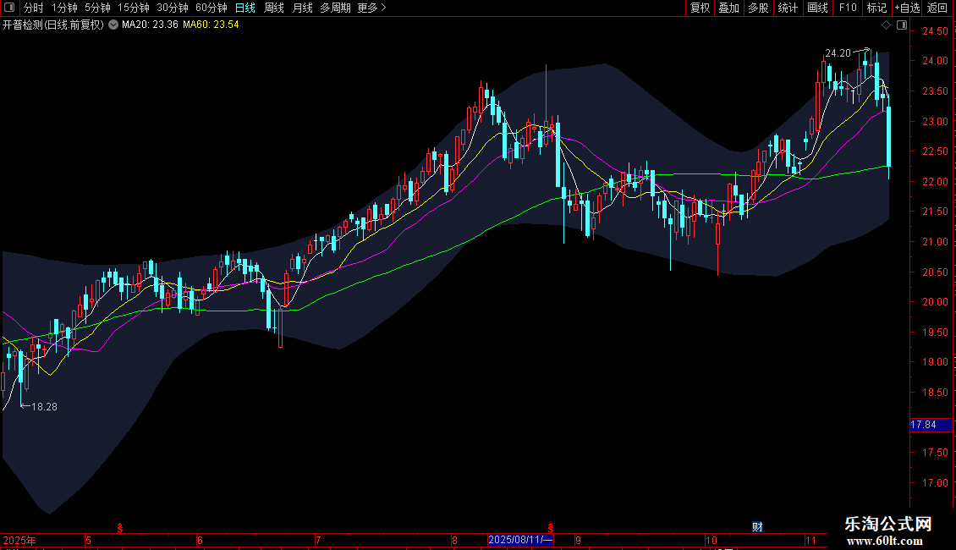Click the month 7 label on time axis
Viewport: 956px width, 550px height.
(317, 540)
